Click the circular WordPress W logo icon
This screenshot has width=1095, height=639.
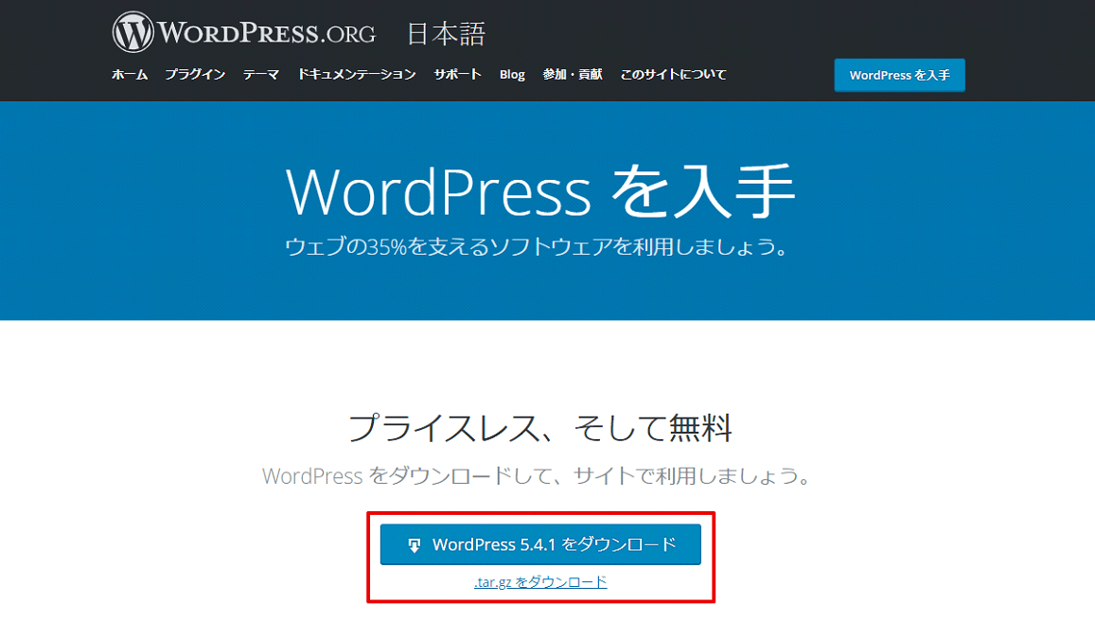(x=132, y=33)
